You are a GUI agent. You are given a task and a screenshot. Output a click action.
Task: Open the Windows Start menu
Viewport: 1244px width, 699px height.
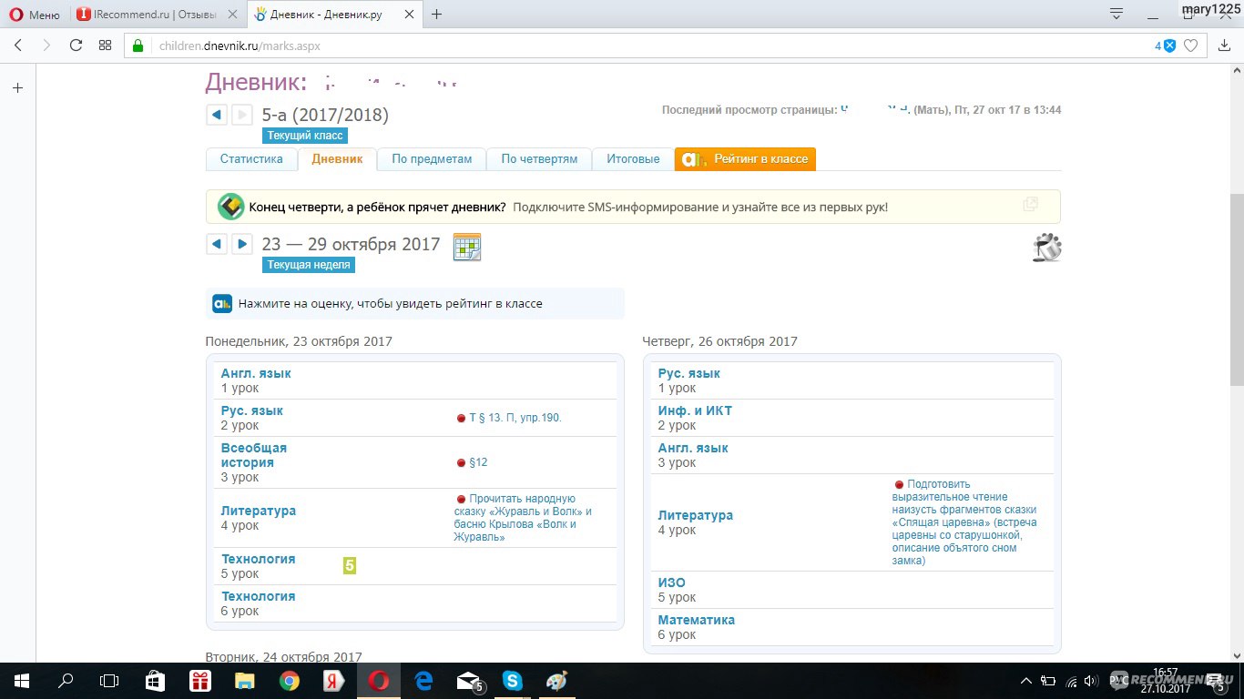coord(22,681)
